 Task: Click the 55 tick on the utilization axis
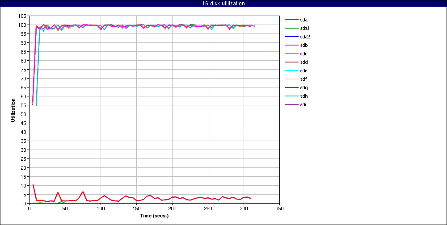[x=24, y=105]
